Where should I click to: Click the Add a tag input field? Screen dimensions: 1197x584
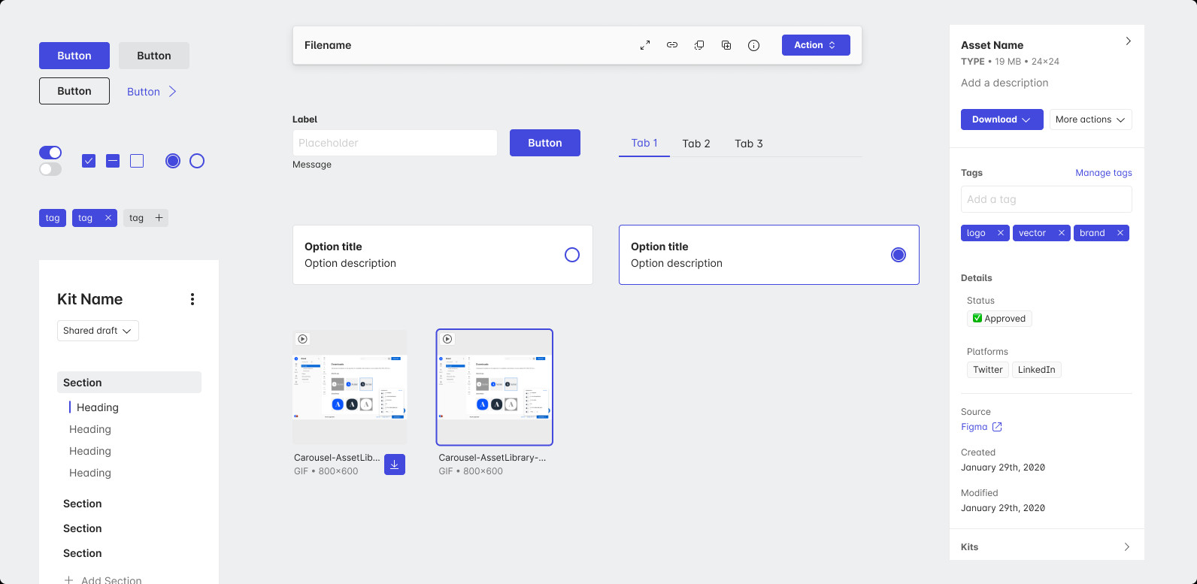point(1046,199)
